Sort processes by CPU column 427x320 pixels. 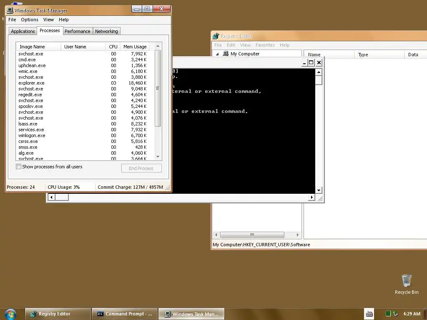[113, 47]
